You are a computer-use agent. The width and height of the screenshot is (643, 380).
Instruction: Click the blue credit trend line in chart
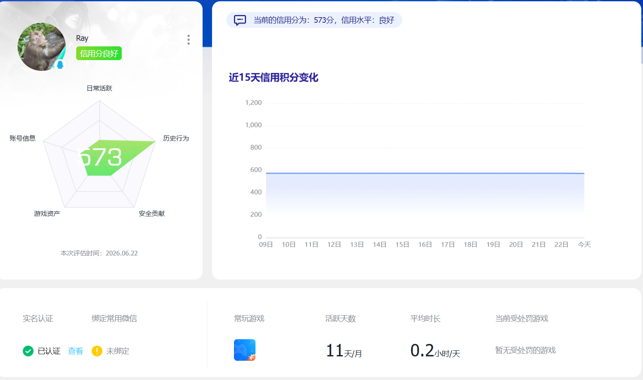[x=425, y=173]
